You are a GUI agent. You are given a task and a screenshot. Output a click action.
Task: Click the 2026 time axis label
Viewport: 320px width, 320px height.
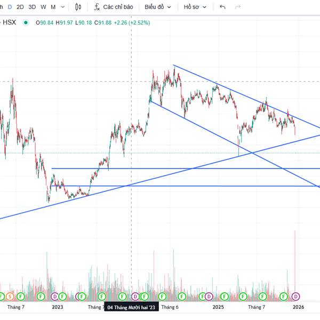pos(298,307)
